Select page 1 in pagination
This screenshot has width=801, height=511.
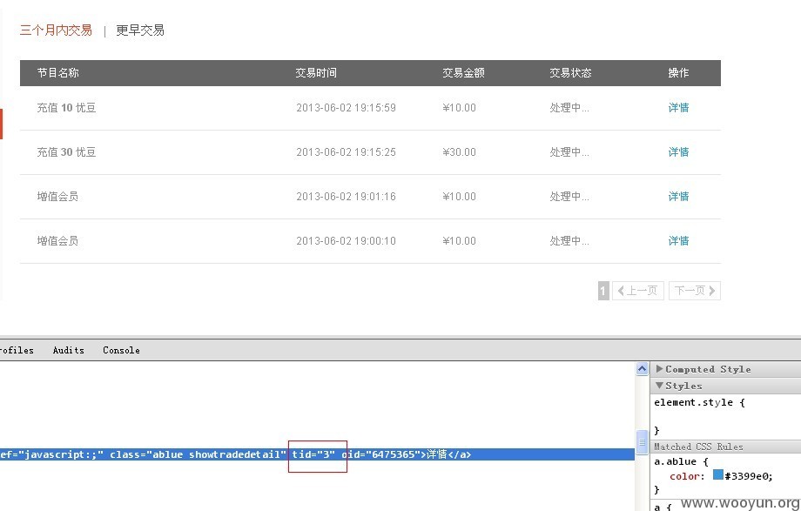tap(603, 291)
